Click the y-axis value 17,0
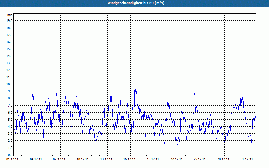 pos(10,35)
